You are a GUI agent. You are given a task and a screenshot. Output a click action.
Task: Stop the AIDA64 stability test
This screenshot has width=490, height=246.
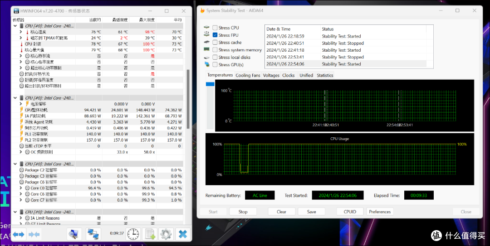tap(243, 212)
